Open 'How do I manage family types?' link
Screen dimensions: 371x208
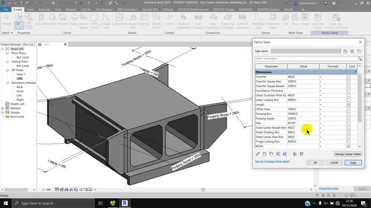272,162
